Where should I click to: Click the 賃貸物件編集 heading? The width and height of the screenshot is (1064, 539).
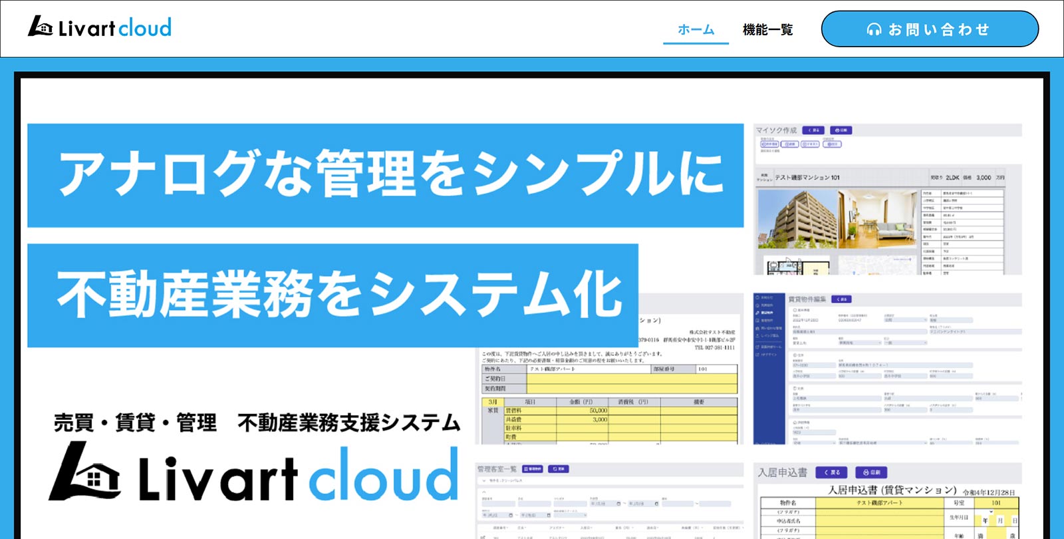(807, 299)
